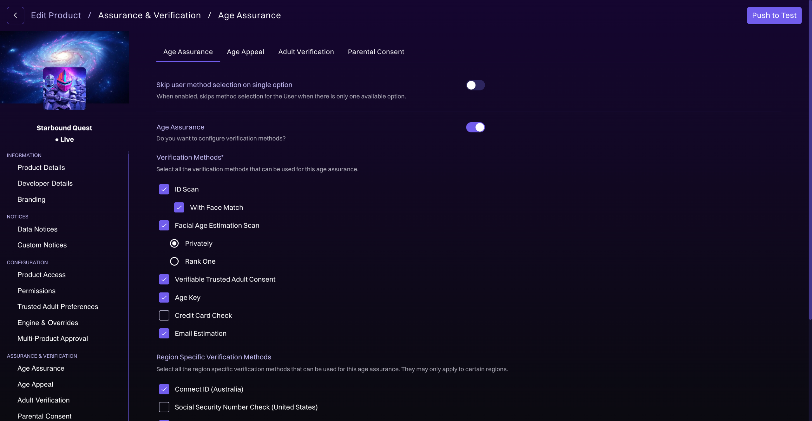
Task: Select the Privately radio option
Action: (174, 243)
